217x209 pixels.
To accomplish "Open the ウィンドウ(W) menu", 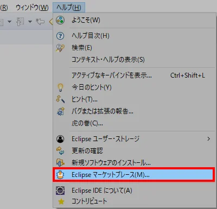I will (x=32, y=8).
